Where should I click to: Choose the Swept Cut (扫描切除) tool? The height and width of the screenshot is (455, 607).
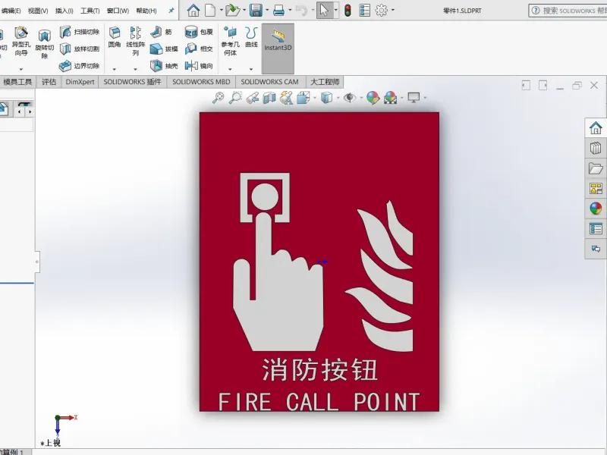coord(80,32)
